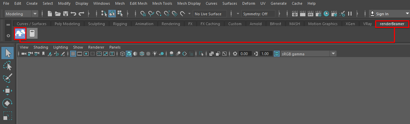410x124 pixels.
Task: Open Light Editor icon
Action: (342, 14)
